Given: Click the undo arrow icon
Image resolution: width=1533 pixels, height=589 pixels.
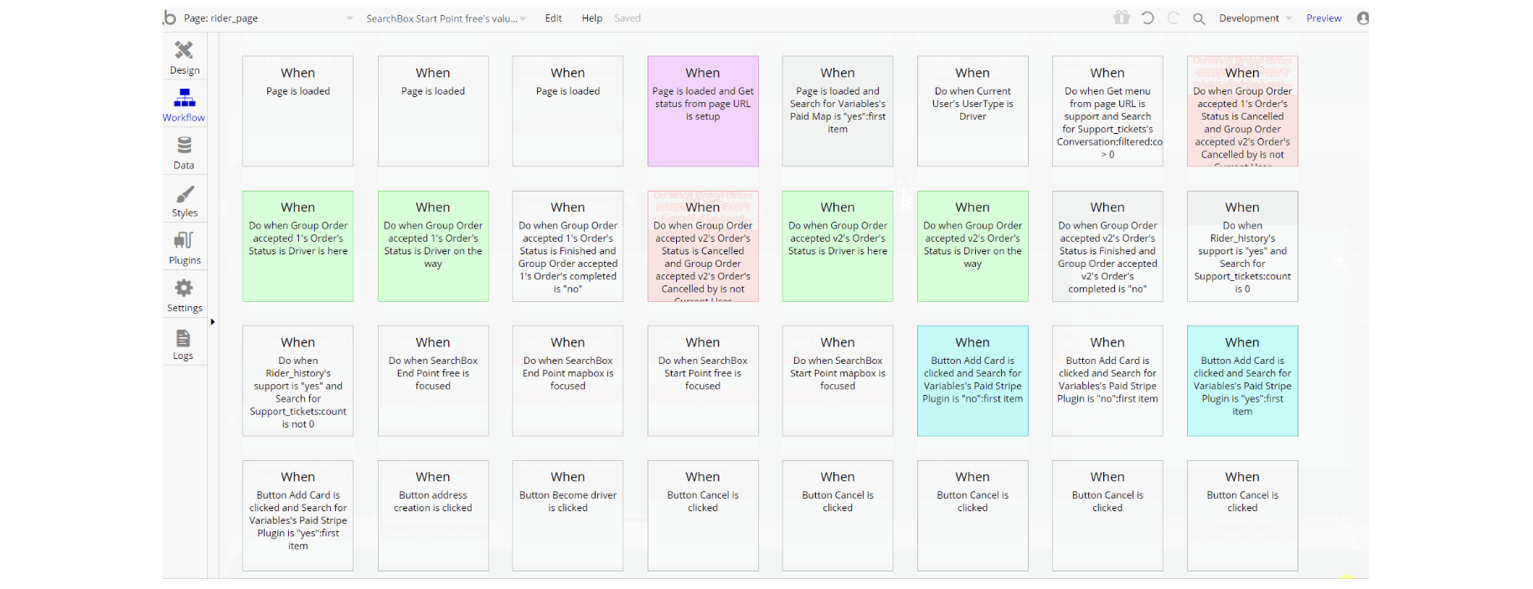Looking at the screenshot, I should click(1147, 18).
